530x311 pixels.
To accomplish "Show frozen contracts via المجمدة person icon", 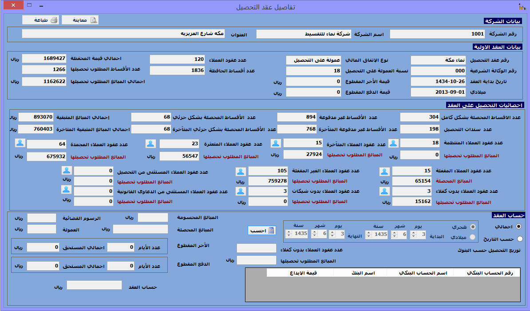I will (20, 143).
